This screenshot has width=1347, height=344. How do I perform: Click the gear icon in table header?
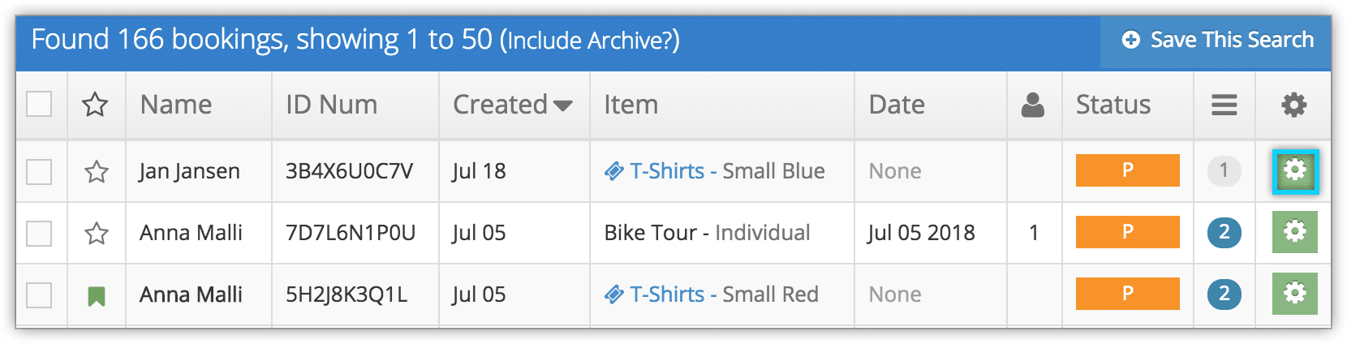click(x=1293, y=105)
